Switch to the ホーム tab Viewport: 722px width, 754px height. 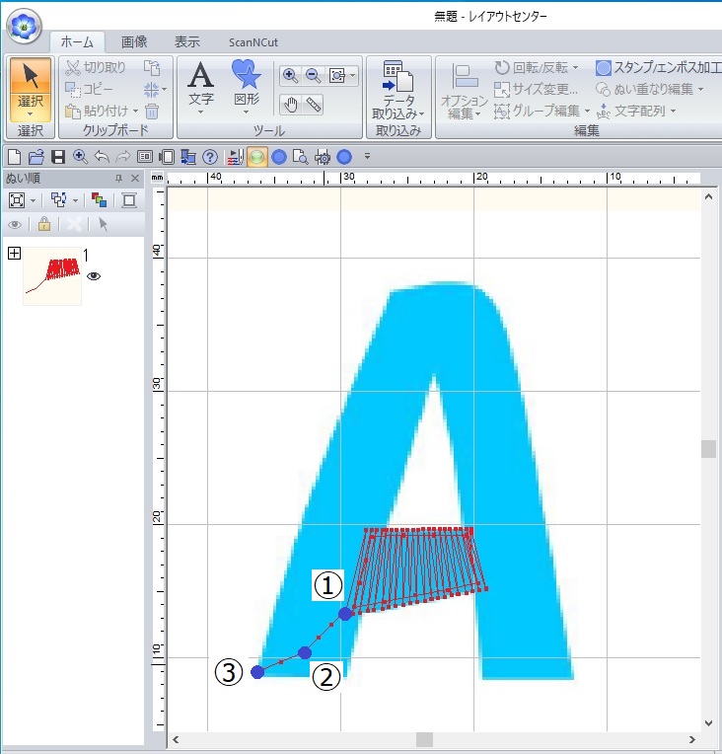click(x=77, y=42)
